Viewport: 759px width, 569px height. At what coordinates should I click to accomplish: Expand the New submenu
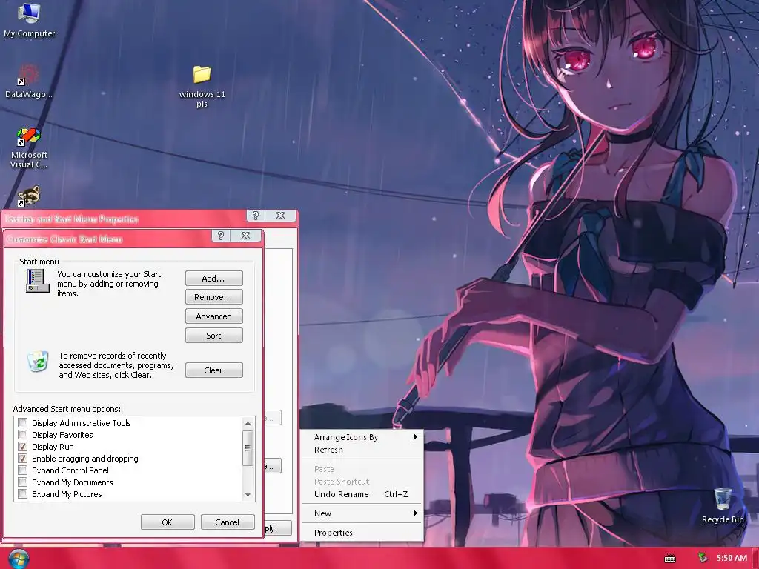point(362,513)
